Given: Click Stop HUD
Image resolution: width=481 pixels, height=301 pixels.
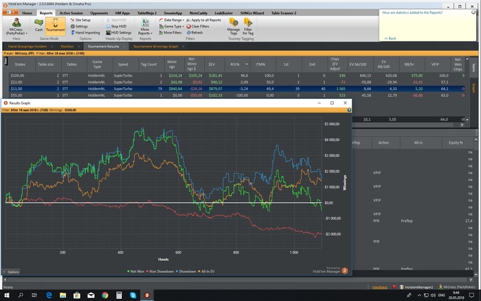Looking at the screenshot, I should click(116, 26).
